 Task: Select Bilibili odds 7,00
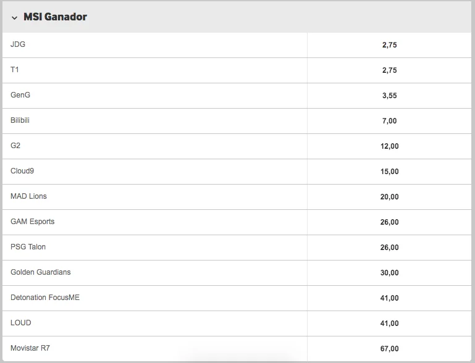coord(389,121)
